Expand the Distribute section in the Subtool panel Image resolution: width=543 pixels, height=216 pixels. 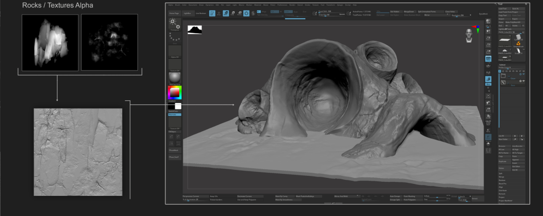502,190
